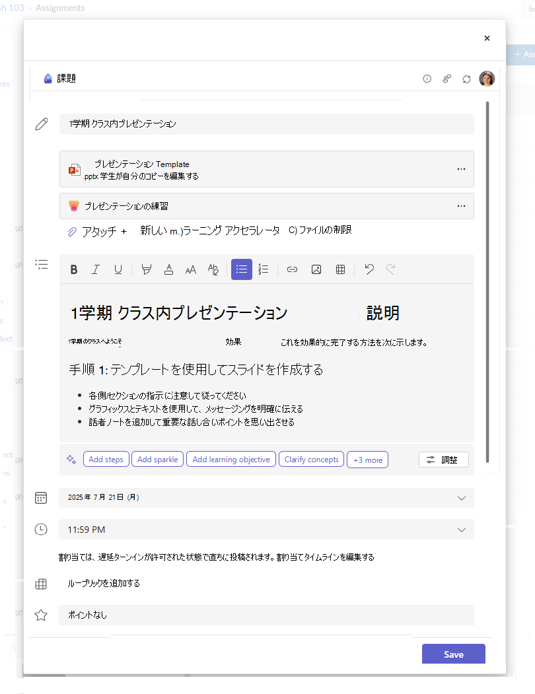Click the rubric grid icon
This screenshot has width=535, height=694.
click(41, 584)
